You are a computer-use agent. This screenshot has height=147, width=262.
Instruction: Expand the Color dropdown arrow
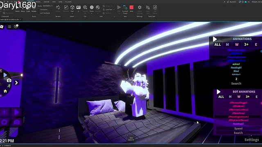point(92,13)
